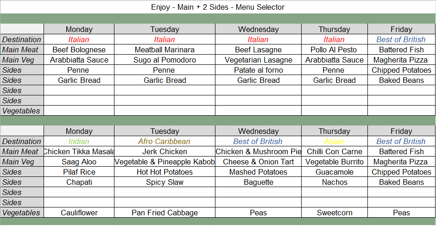Select the Sweetcorn vegetables cell
This screenshot has height=226, width=436.
pos(334,213)
